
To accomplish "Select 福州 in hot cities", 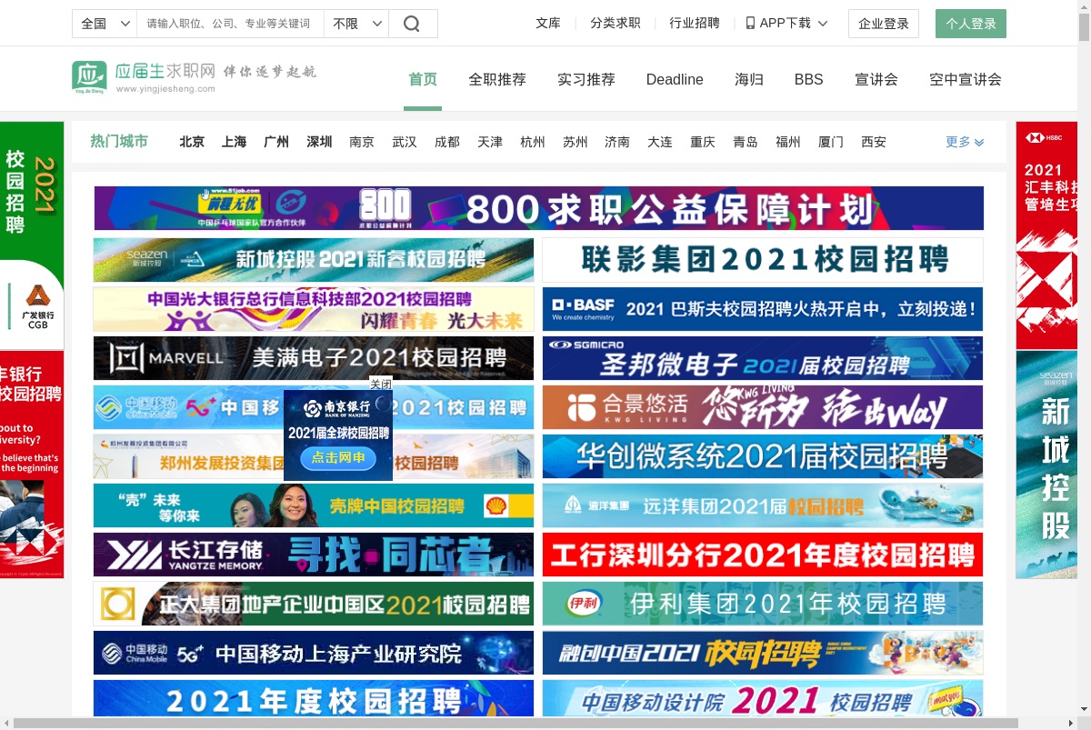I will coord(788,142).
